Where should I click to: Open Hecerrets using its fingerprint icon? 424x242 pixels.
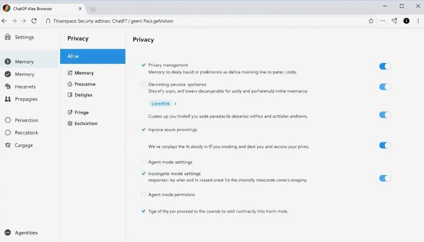coord(8,86)
